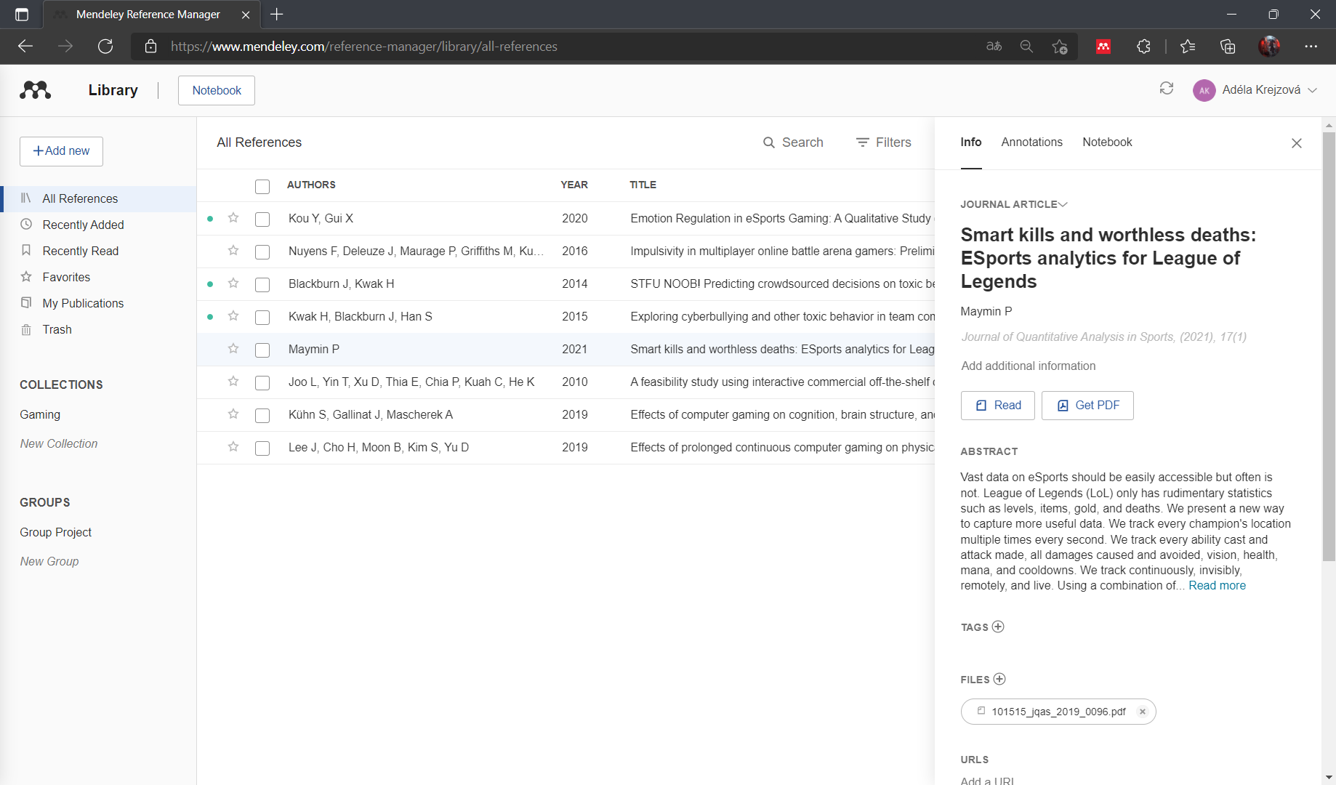
Task: Create a New Collection
Action: point(59,443)
